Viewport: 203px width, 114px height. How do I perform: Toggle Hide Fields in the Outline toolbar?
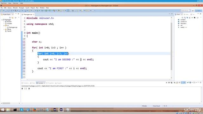[187, 18]
